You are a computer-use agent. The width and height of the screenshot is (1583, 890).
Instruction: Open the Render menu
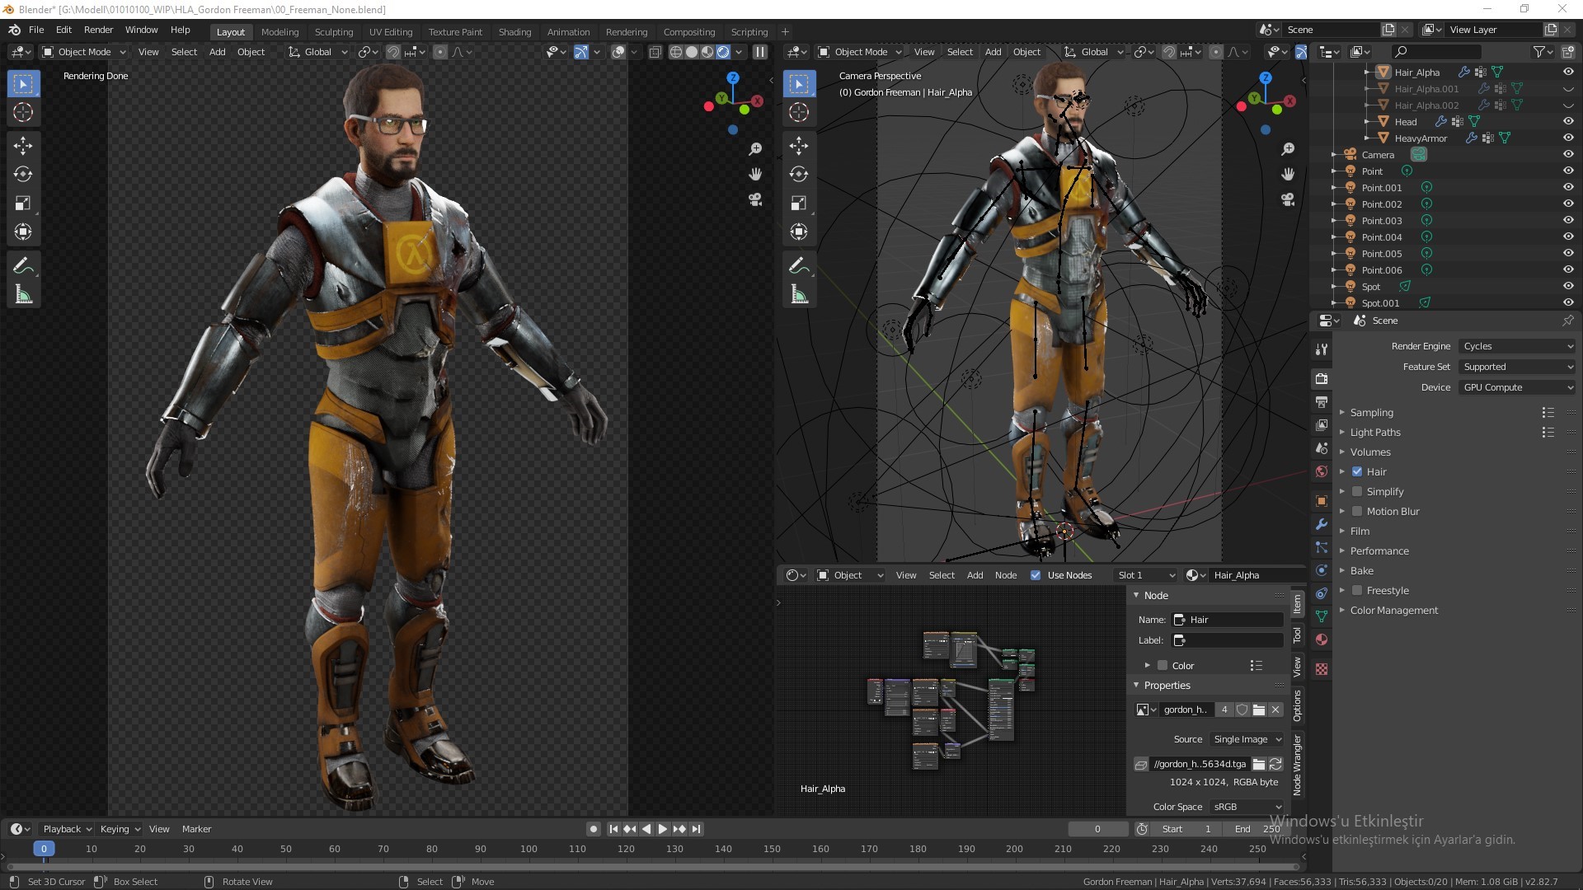click(98, 30)
